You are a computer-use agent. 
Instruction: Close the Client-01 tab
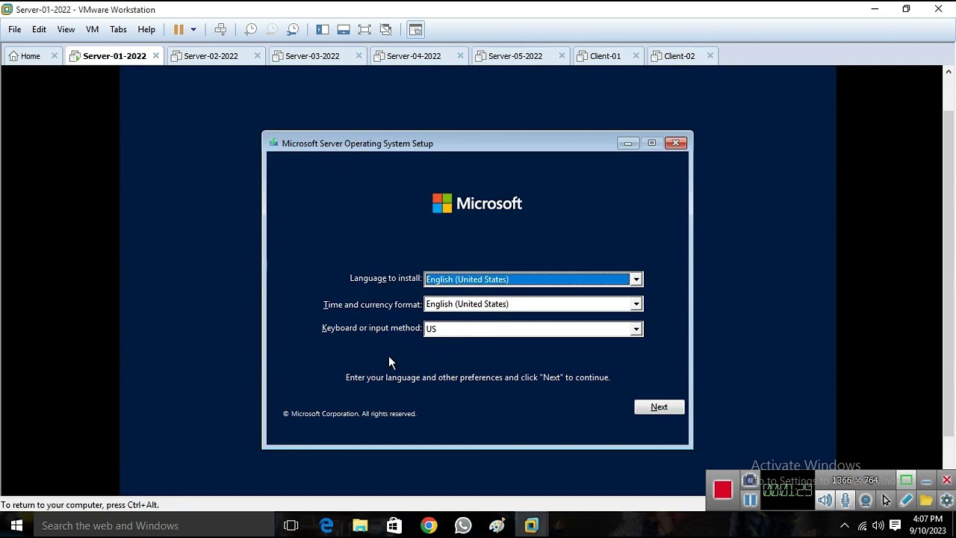pos(636,55)
